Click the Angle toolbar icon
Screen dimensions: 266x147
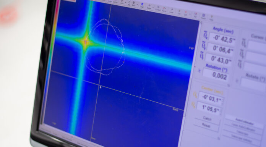coord(110,2)
